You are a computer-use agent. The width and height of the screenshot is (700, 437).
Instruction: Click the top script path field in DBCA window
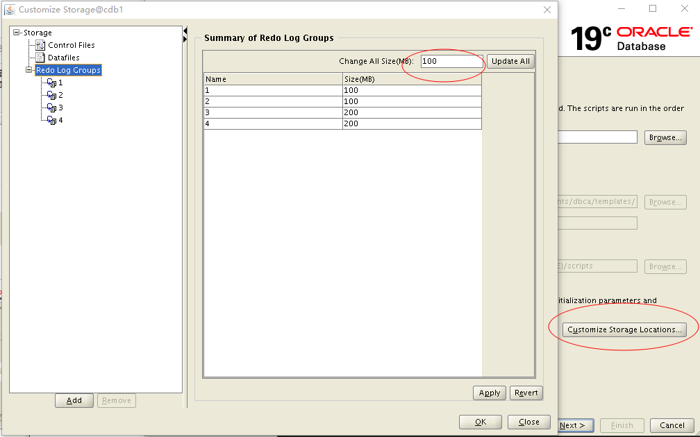(x=597, y=137)
